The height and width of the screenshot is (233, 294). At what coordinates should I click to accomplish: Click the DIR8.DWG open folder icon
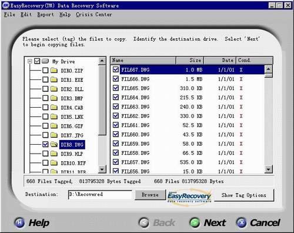[x=54, y=144]
